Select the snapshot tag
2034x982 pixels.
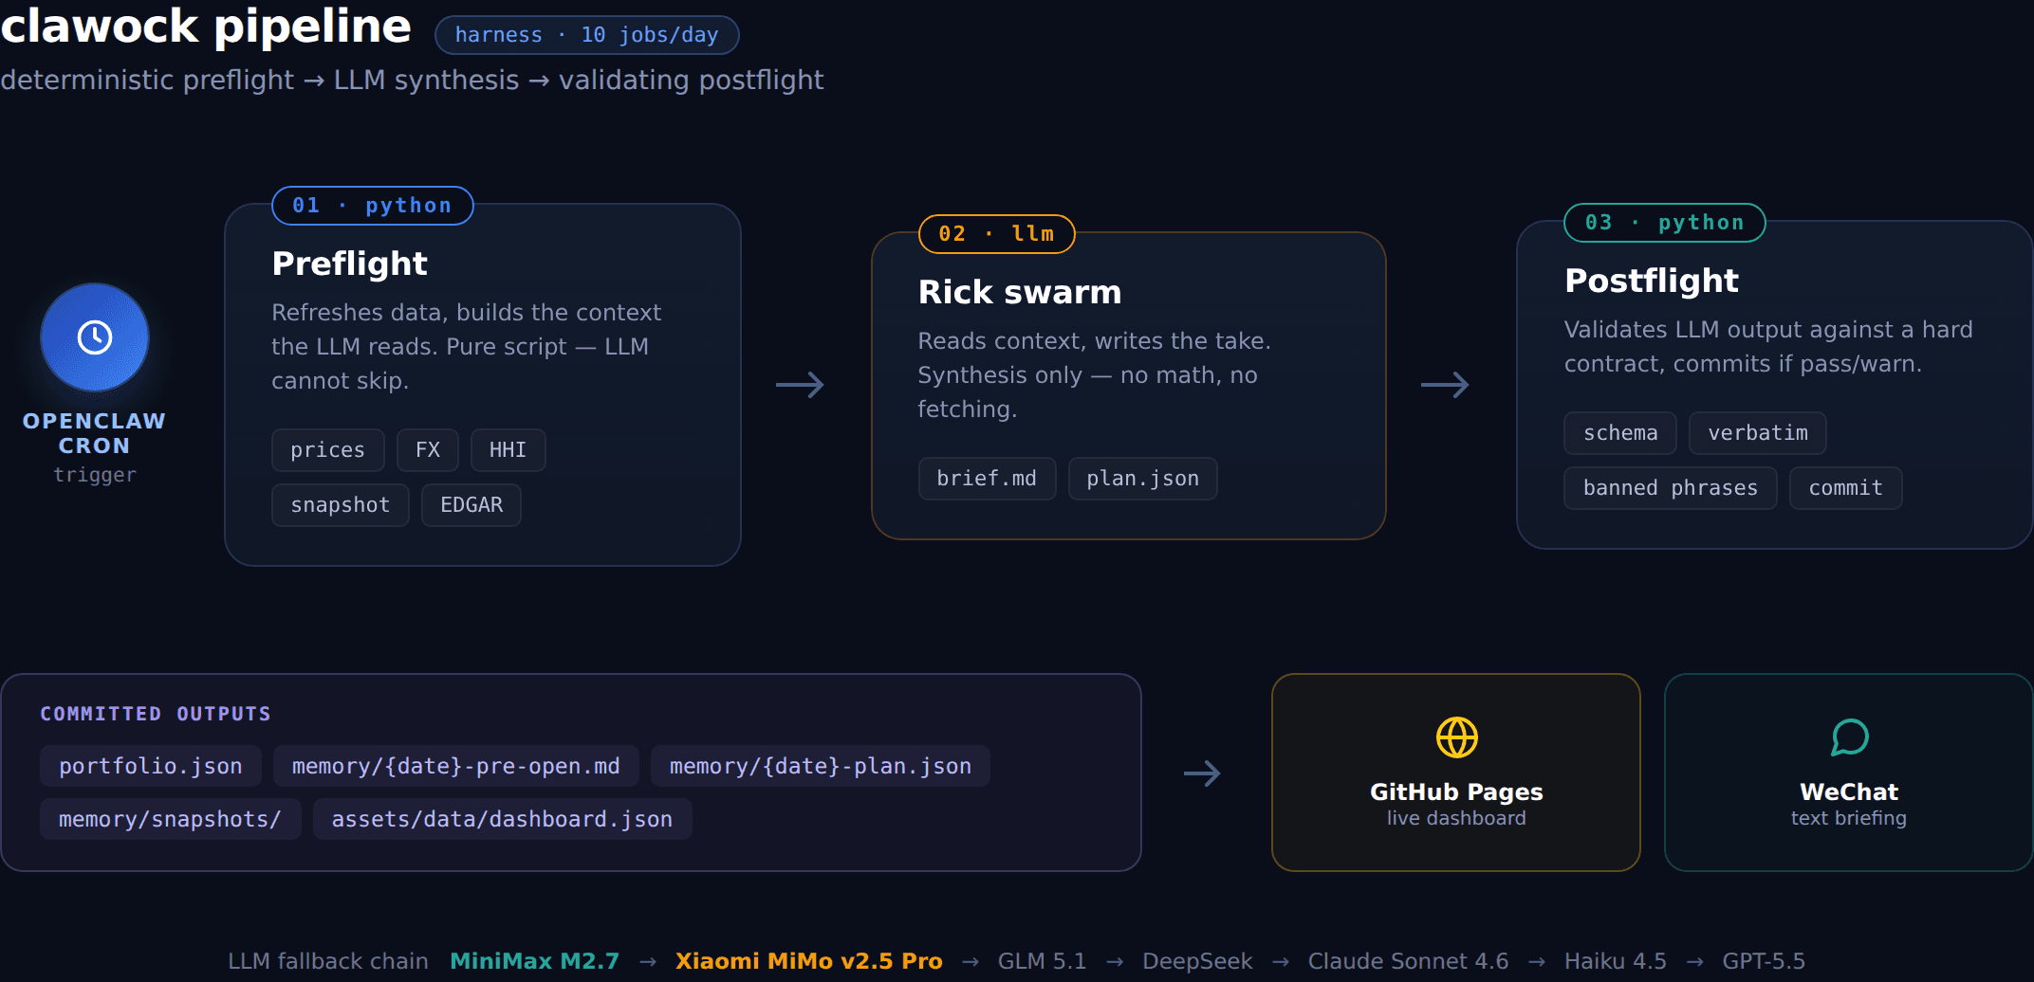pos(340,505)
